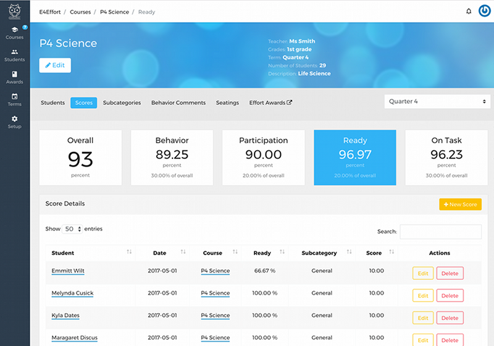Open the Quarter 4 term dropdown
This screenshot has width=494, height=346.
click(437, 101)
